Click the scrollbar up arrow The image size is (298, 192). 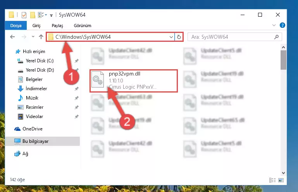283,47
